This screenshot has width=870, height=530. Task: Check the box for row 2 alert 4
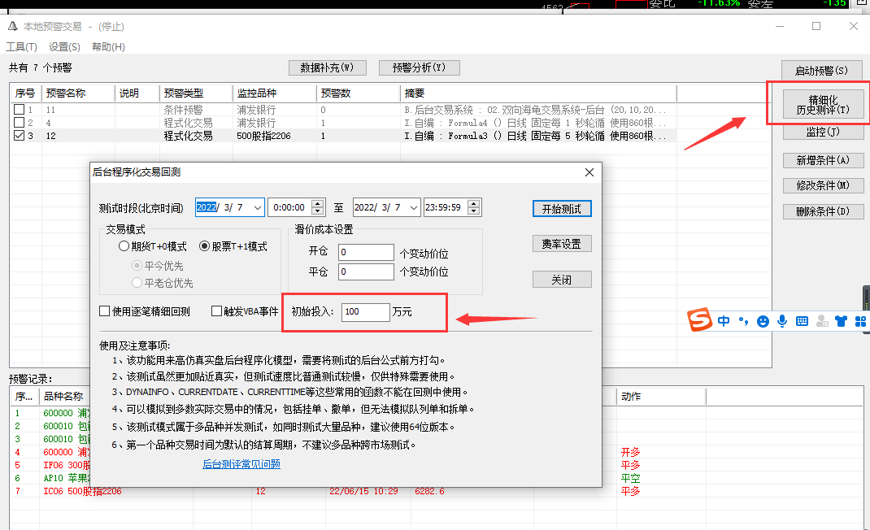pos(19,122)
